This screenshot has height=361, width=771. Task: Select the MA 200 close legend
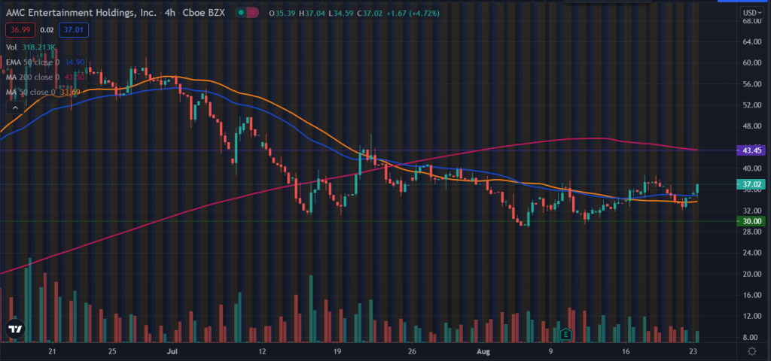[46, 77]
